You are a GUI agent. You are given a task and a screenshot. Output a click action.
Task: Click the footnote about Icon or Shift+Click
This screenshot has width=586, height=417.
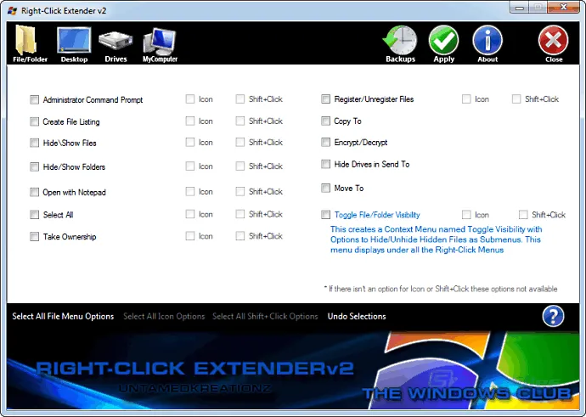(x=441, y=289)
